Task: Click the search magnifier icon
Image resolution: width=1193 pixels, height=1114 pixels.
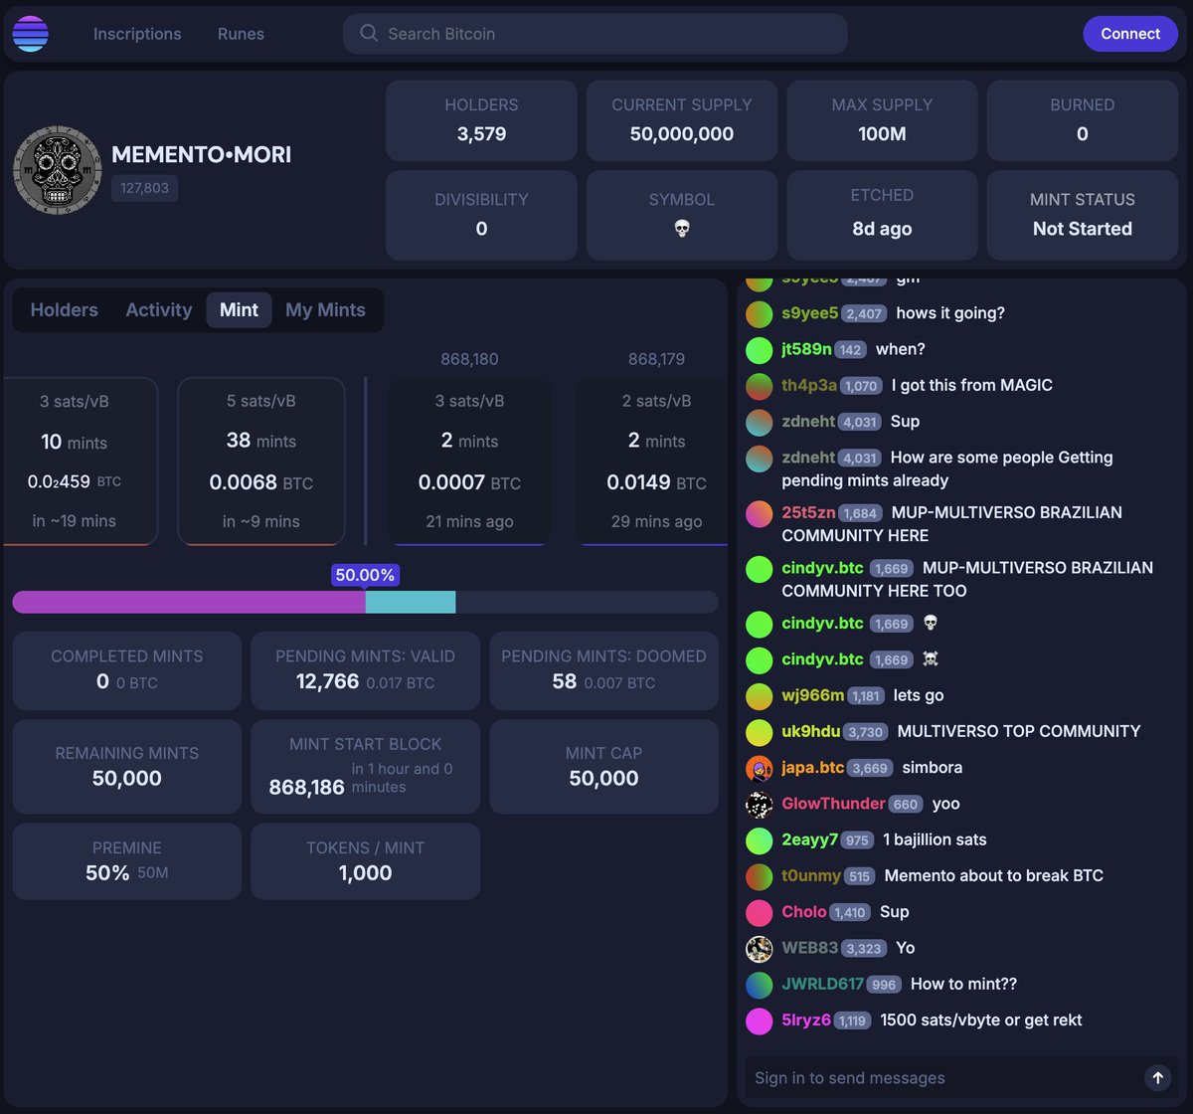Action: pyautogui.click(x=368, y=33)
